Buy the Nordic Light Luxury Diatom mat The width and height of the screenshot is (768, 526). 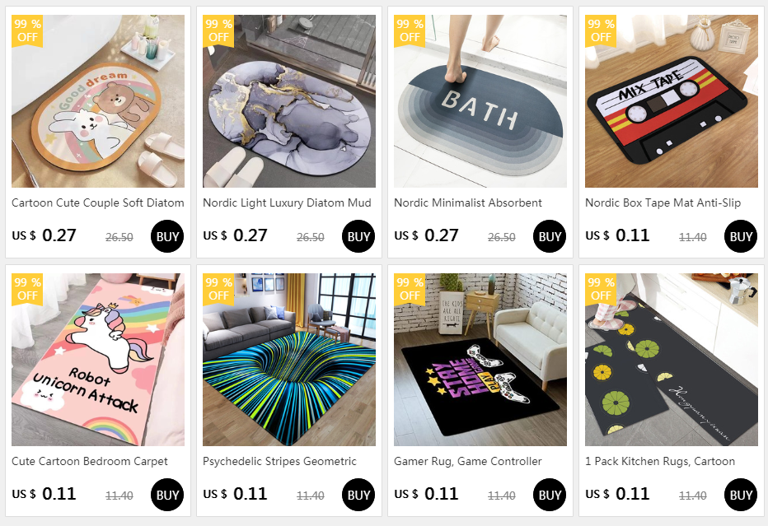coord(358,236)
